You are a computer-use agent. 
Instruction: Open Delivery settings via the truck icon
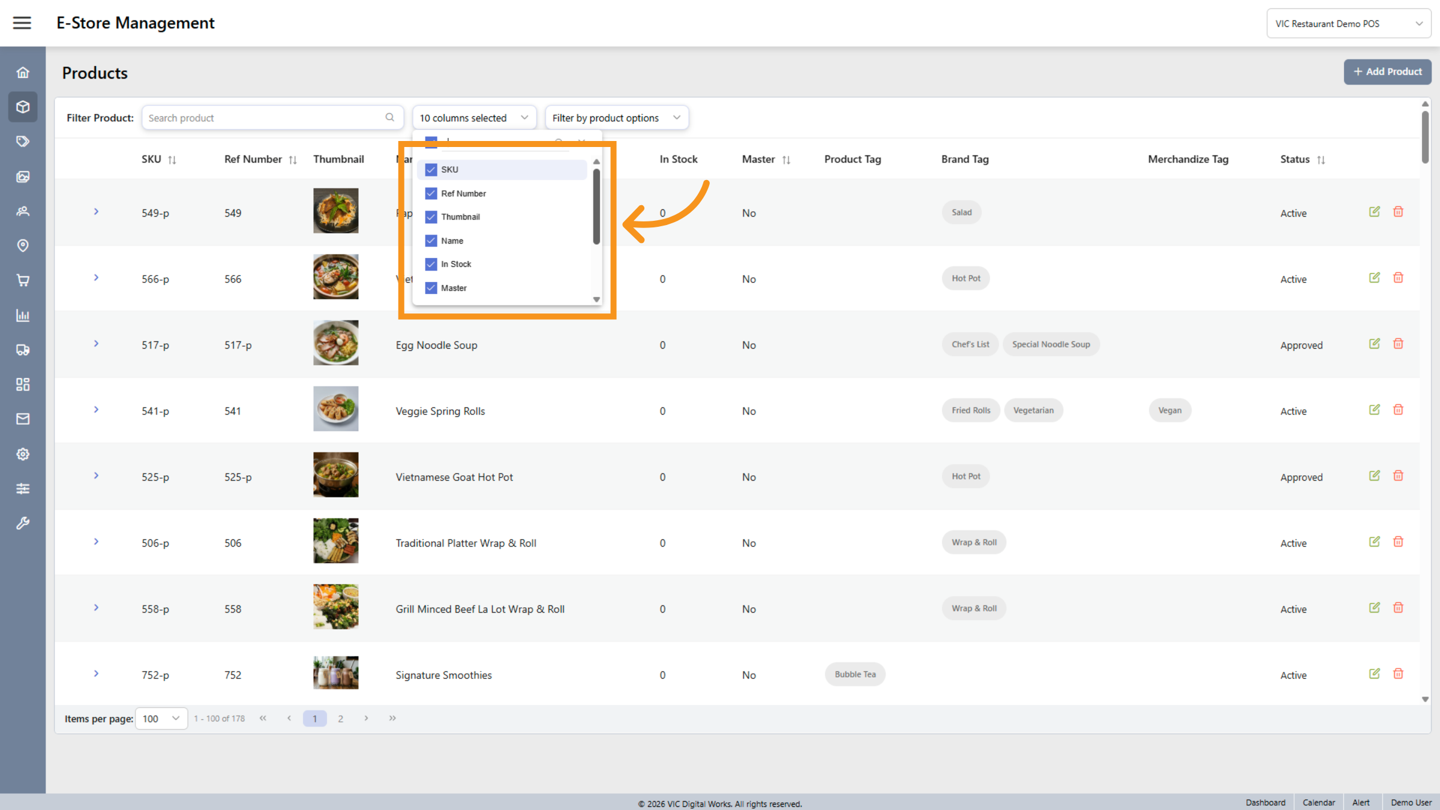point(23,350)
